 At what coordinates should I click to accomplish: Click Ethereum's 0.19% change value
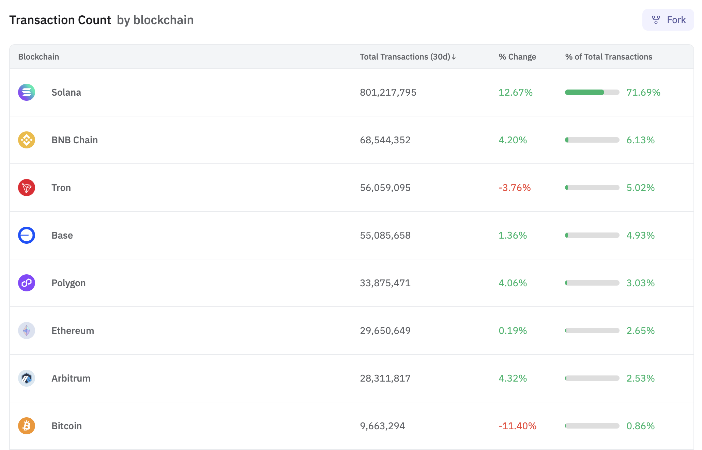[x=513, y=331]
